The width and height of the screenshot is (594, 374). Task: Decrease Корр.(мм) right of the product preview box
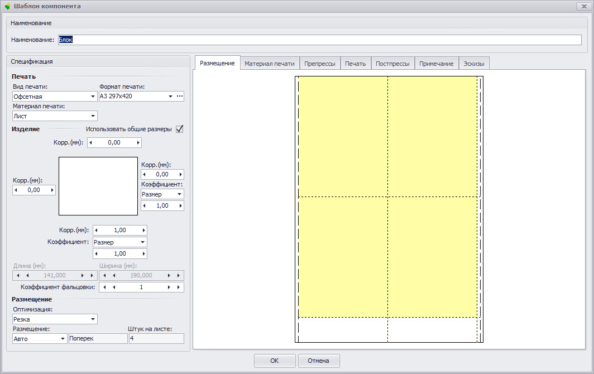(x=145, y=175)
